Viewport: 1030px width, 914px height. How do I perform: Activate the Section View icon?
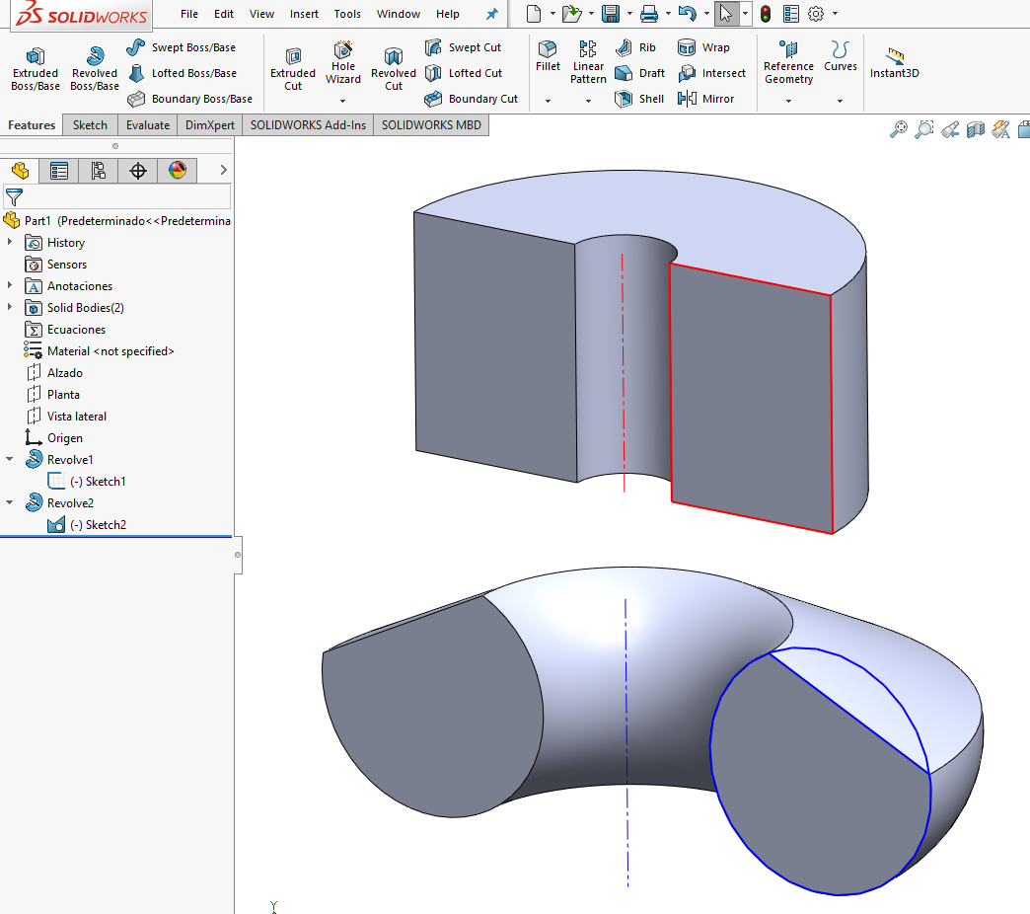point(975,129)
